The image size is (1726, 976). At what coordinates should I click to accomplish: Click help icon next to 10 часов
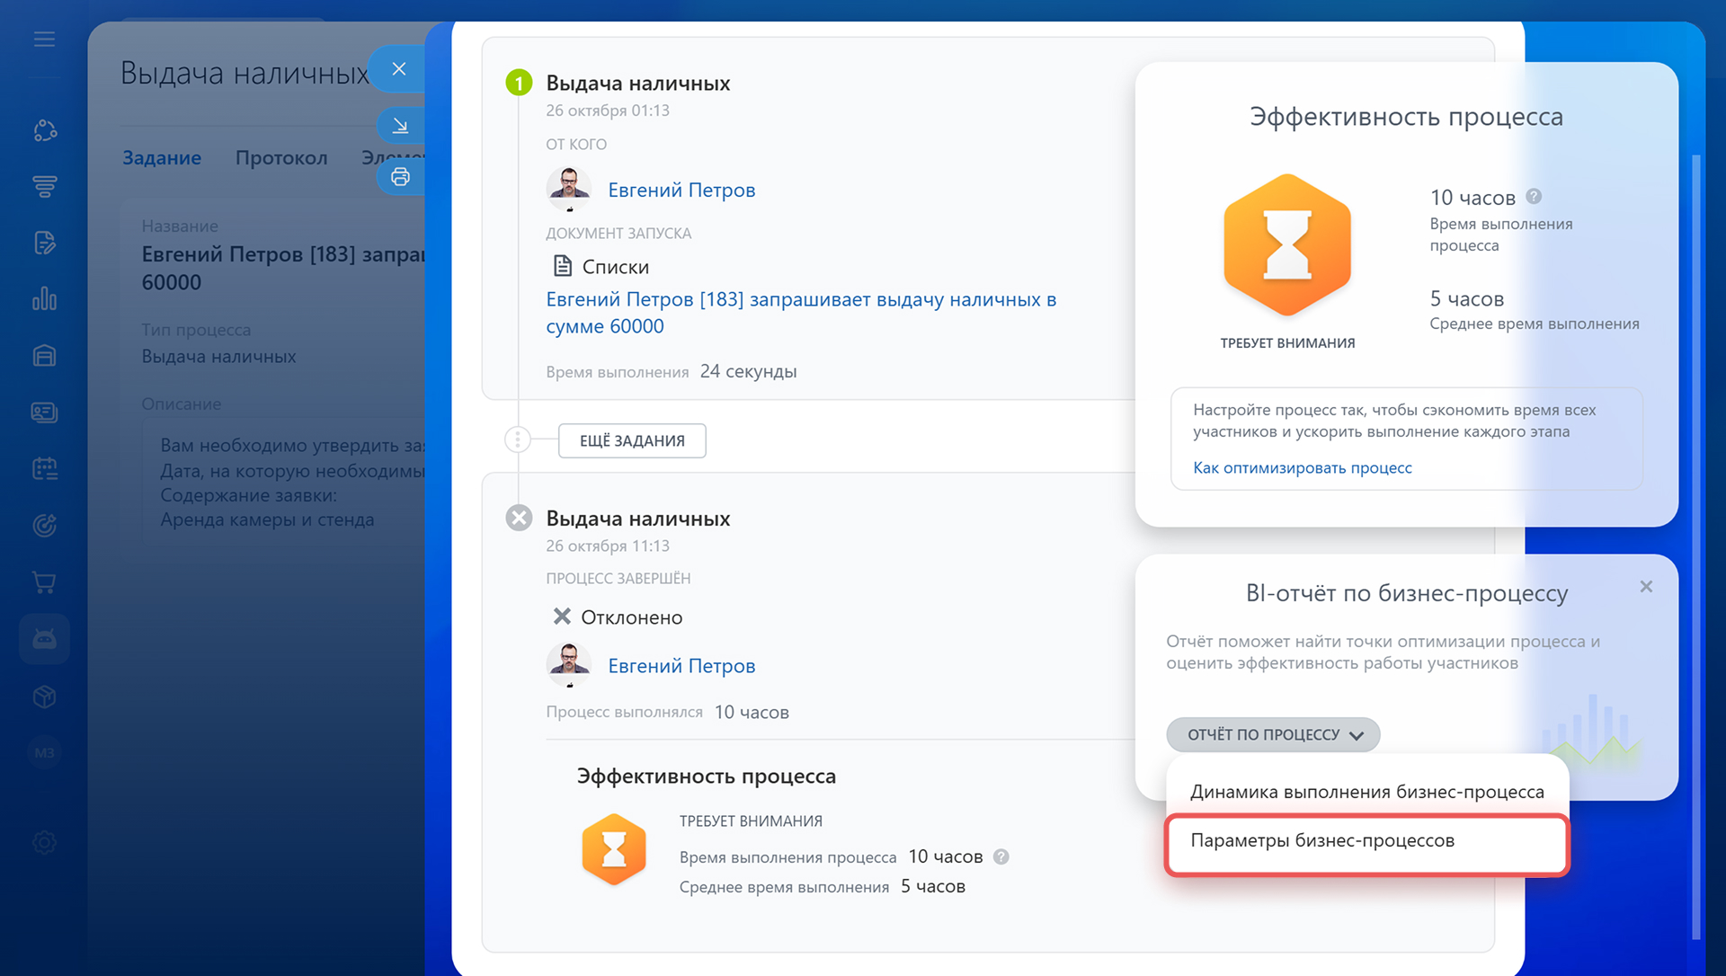1534,196
